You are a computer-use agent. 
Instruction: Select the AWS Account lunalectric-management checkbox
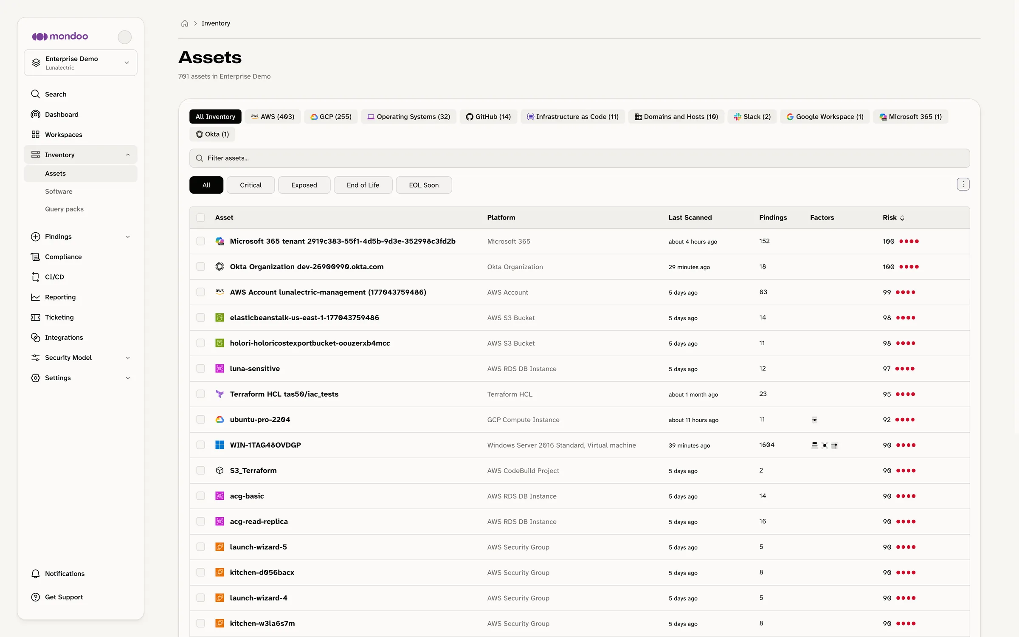(201, 292)
